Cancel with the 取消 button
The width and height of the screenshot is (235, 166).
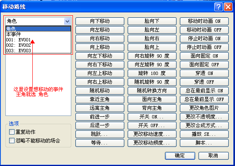213,156
